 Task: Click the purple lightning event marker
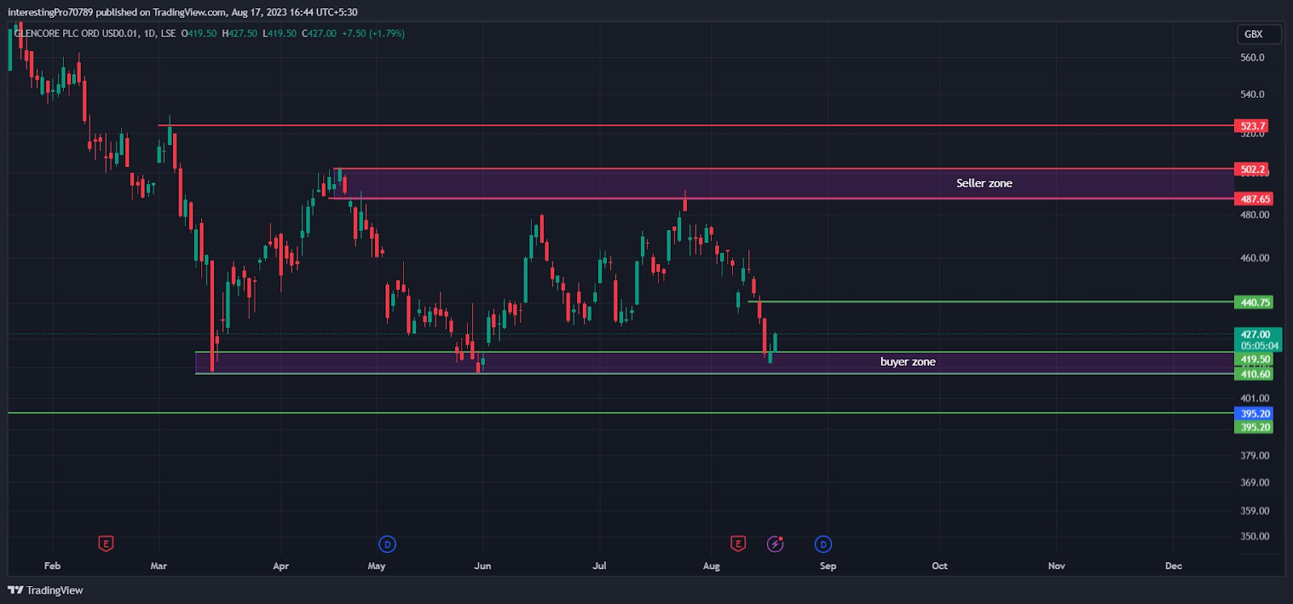776,544
